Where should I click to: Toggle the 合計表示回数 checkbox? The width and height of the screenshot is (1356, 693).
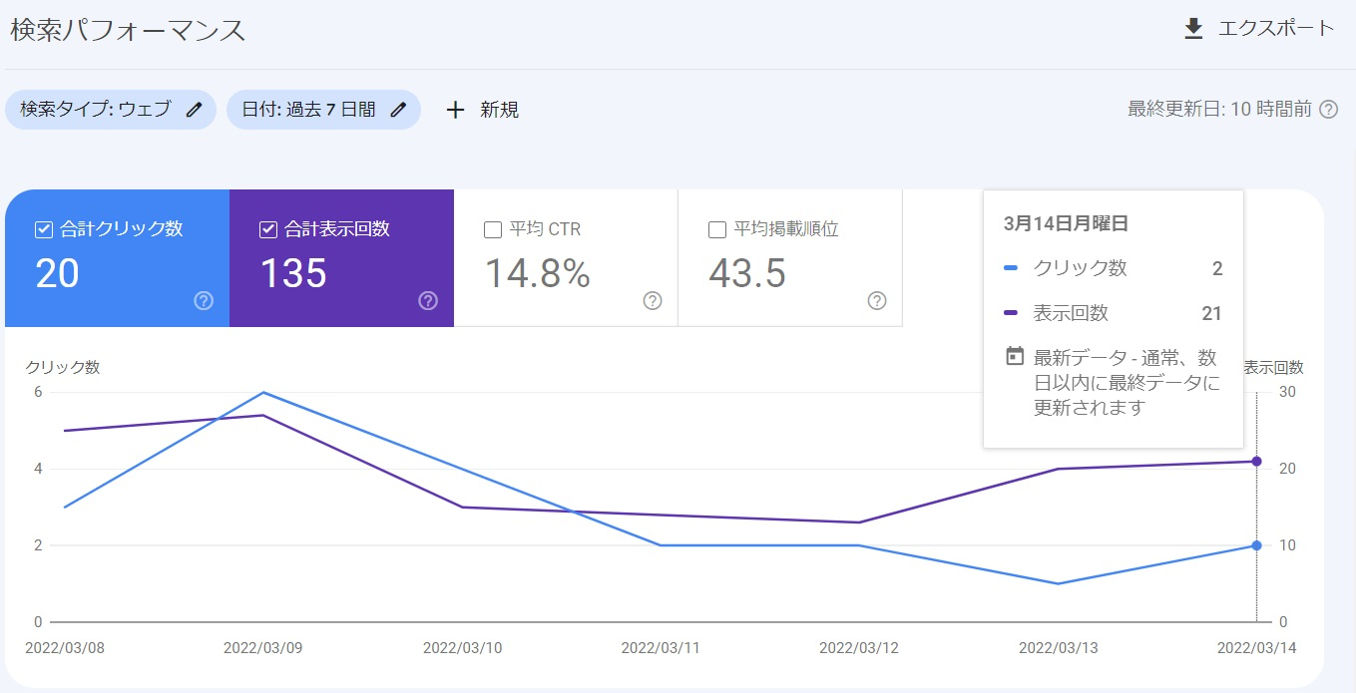267,229
